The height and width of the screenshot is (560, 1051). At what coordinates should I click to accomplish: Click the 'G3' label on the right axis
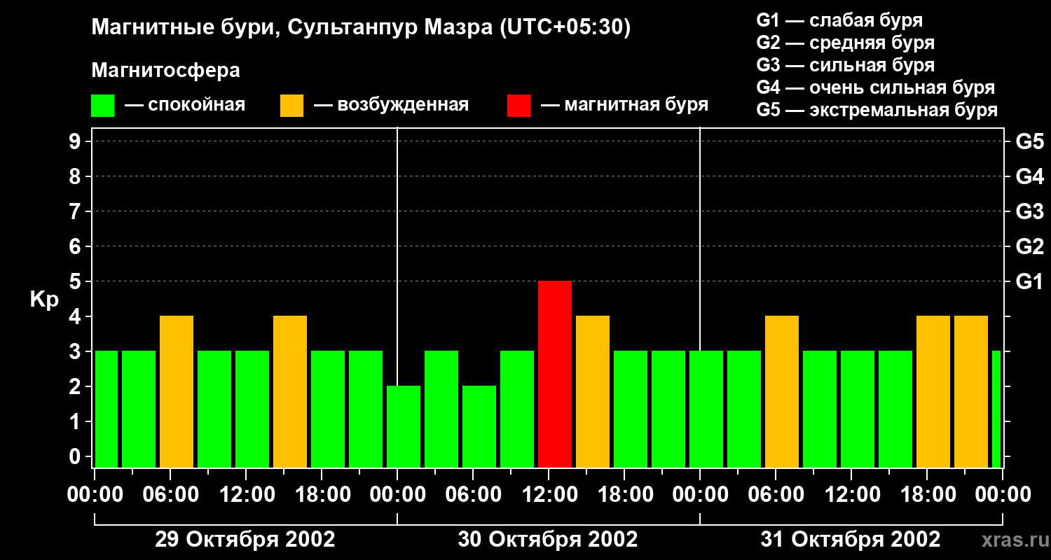point(1030,211)
